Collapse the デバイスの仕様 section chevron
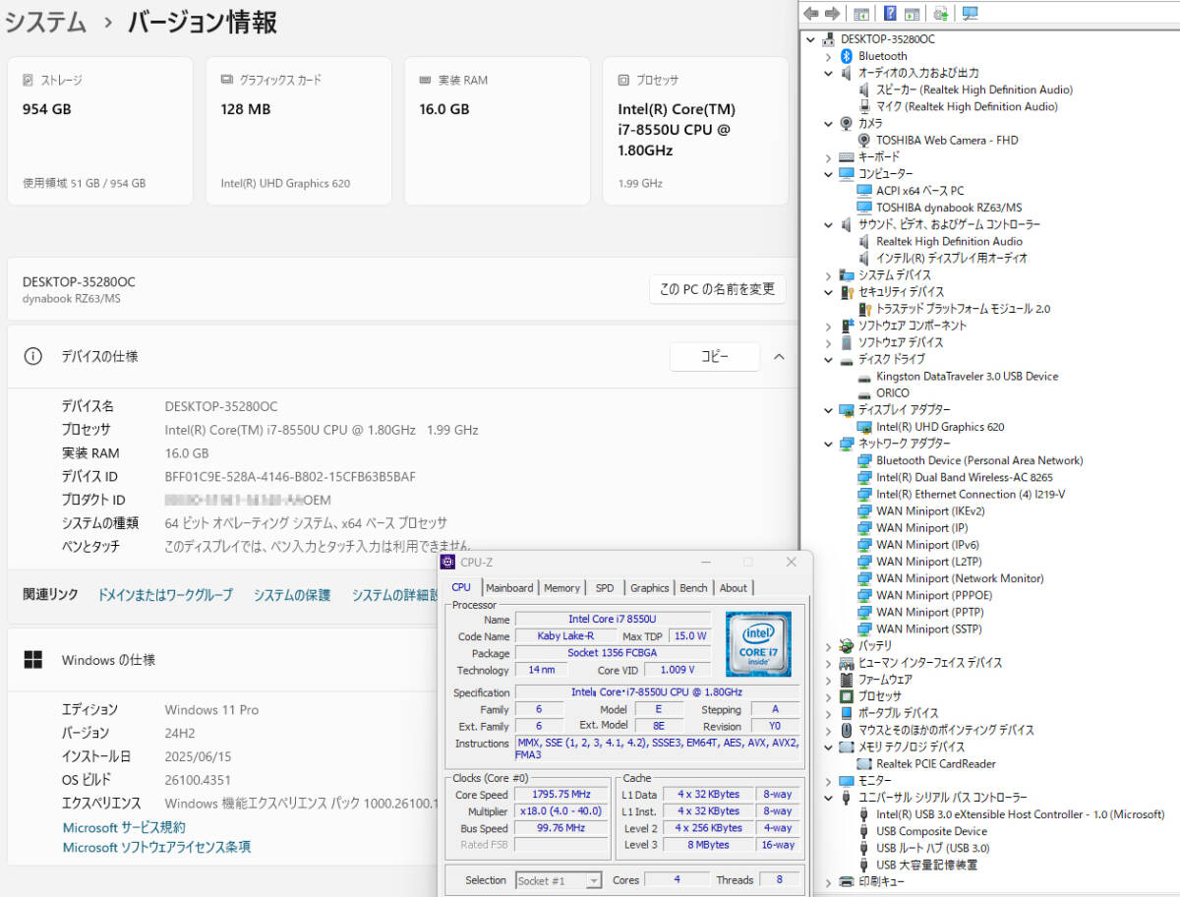This screenshot has width=1180, height=897. pyautogui.click(x=779, y=357)
